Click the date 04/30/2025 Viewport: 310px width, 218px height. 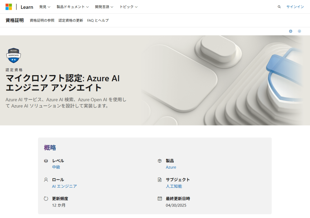[x=176, y=205]
